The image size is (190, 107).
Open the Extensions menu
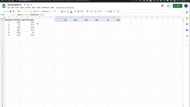[x=45, y=7]
